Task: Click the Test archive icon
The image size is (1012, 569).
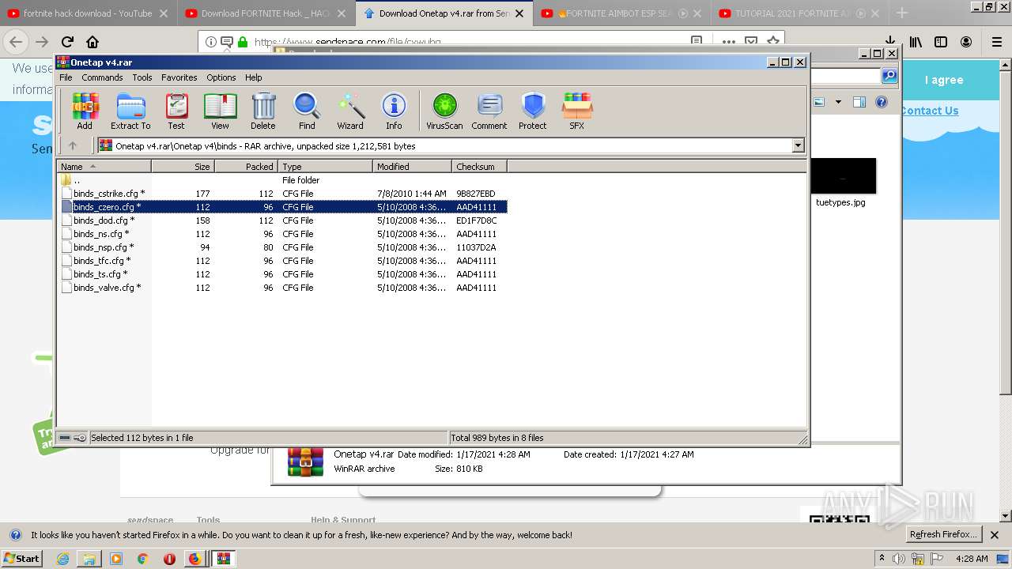Action: click(176, 111)
